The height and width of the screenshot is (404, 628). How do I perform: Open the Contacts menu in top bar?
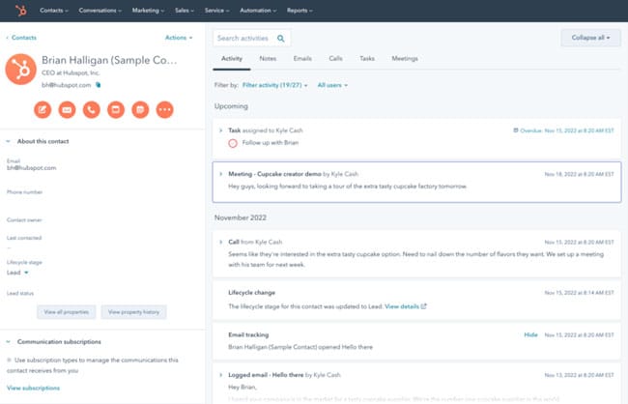click(54, 11)
